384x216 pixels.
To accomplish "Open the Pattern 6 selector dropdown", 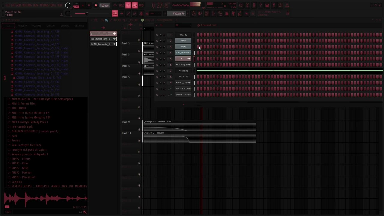I will pyautogui.click(x=178, y=13).
